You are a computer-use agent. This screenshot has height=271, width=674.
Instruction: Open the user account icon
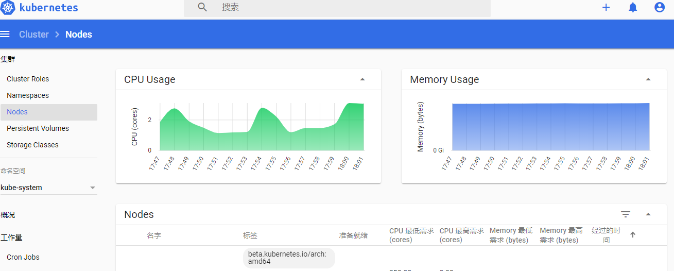pos(660,7)
